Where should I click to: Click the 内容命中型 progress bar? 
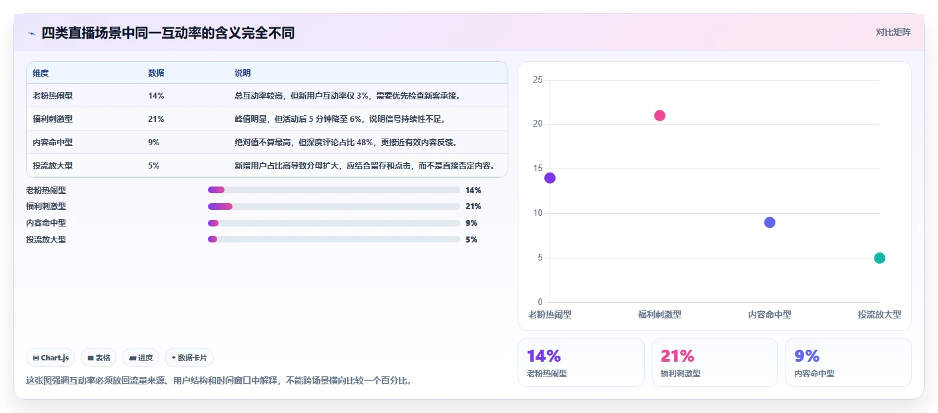click(334, 223)
